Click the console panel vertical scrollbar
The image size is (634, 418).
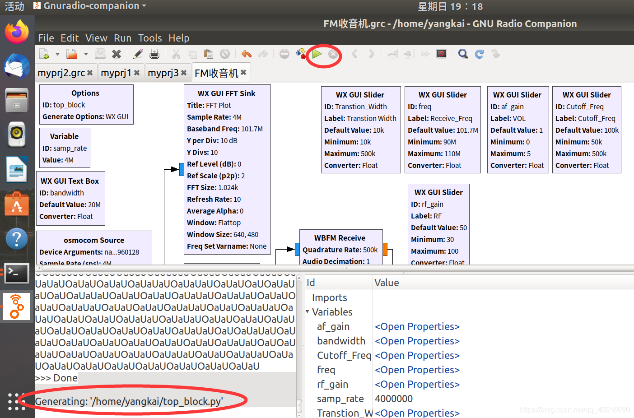[x=299, y=345]
